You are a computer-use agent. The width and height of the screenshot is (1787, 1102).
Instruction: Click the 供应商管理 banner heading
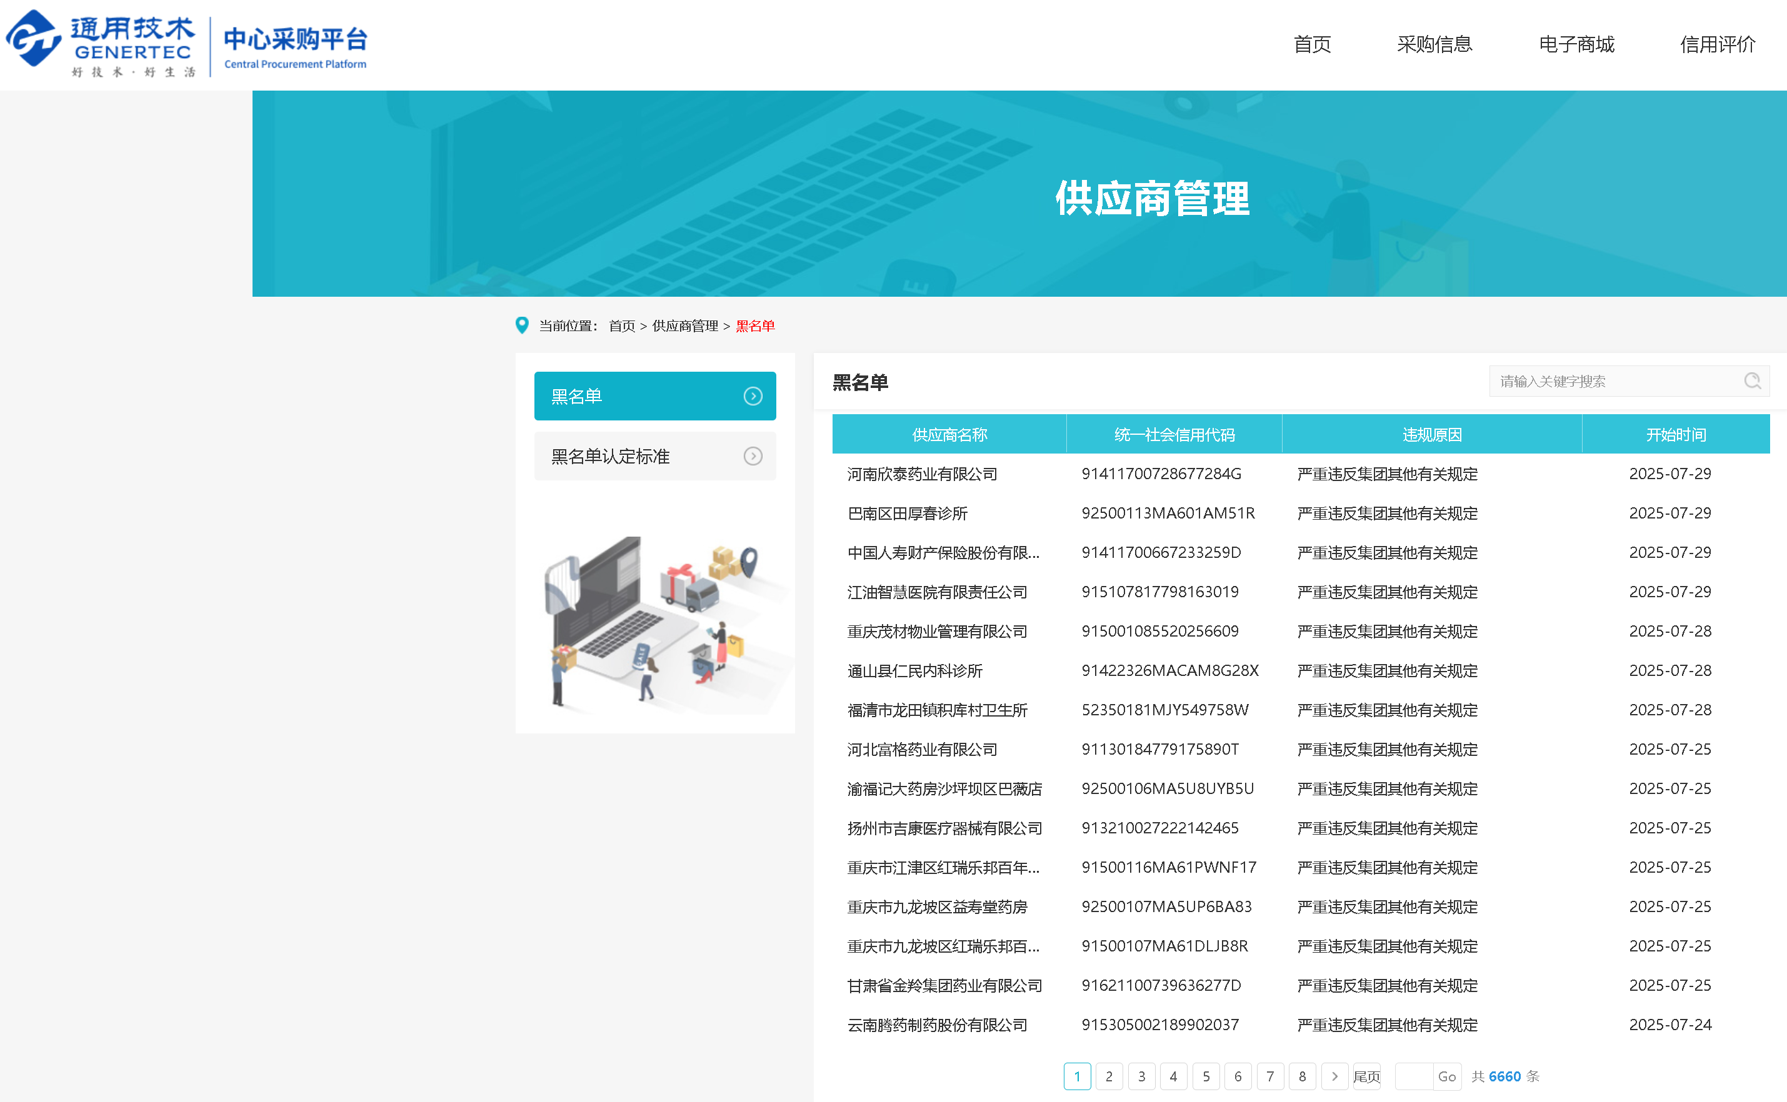click(x=1153, y=198)
